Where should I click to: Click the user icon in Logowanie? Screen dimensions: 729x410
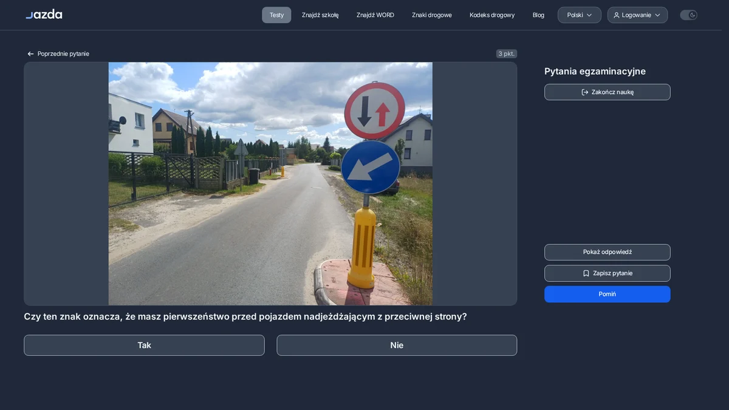click(617, 15)
